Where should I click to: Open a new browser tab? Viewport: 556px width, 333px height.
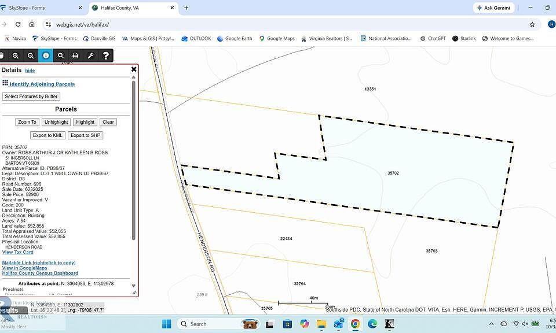tap(186, 8)
